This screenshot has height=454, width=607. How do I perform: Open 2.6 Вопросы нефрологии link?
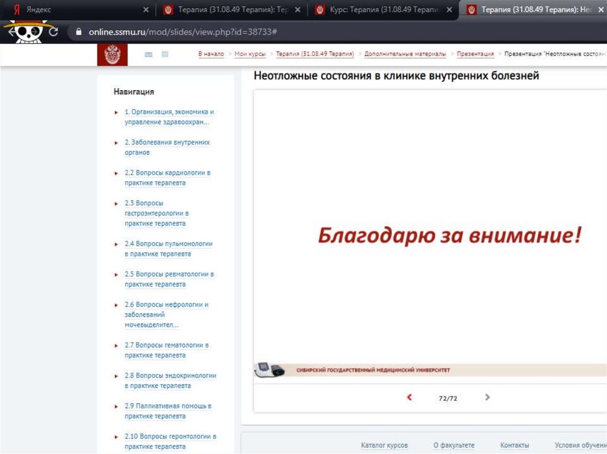[167, 315]
